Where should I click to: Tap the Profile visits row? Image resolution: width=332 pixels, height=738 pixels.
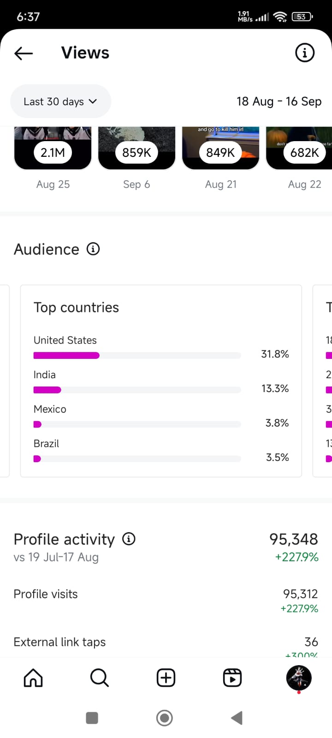point(166,600)
